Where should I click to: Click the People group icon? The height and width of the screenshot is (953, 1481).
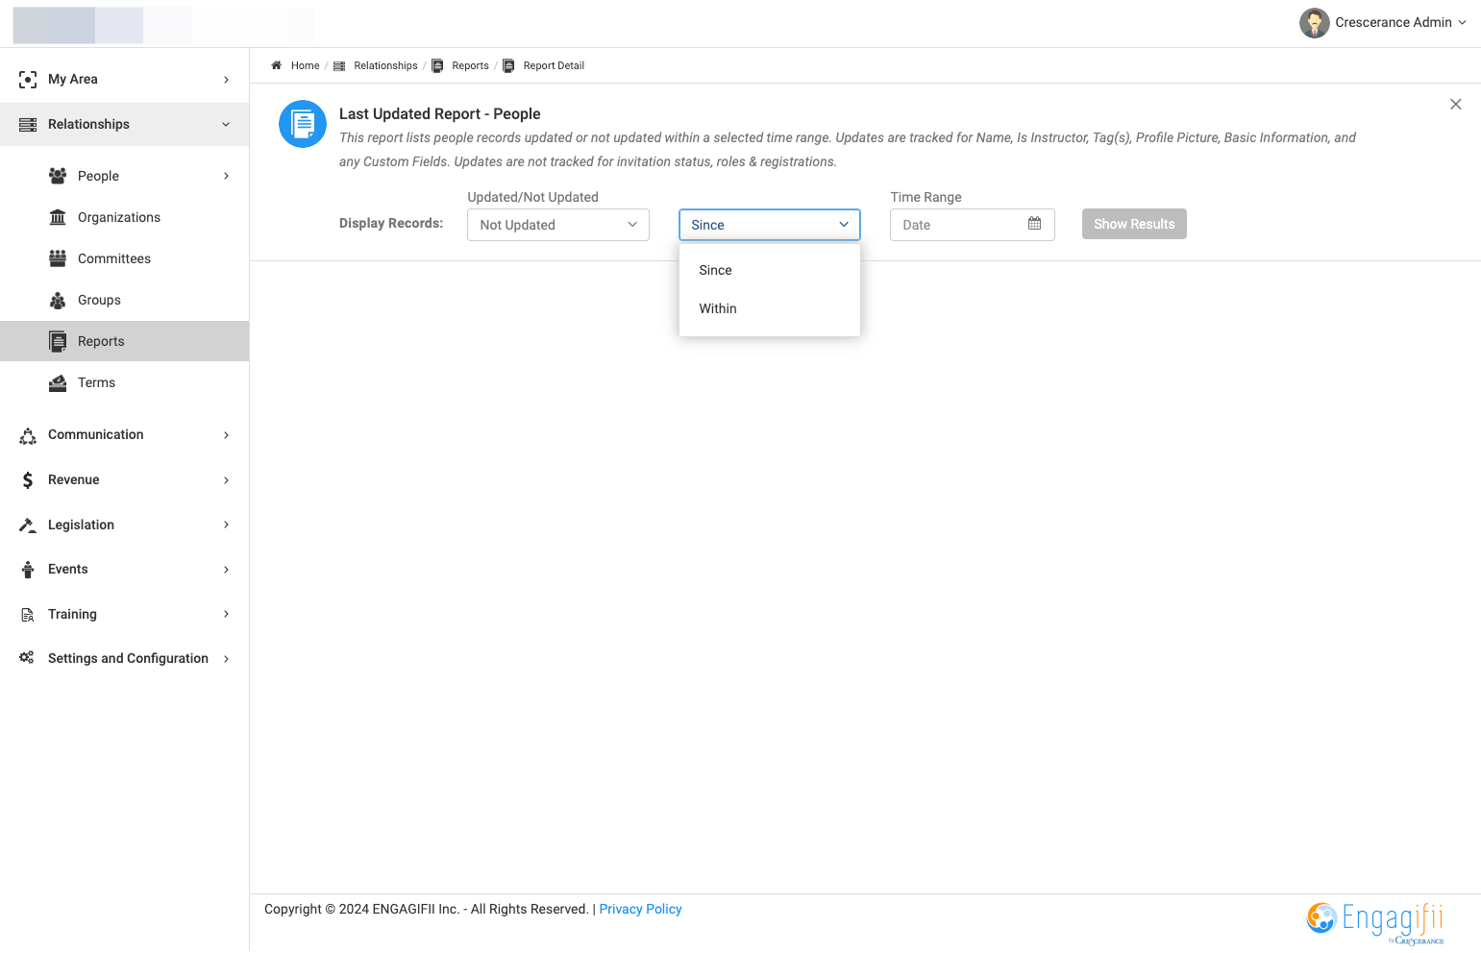coord(58,176)
